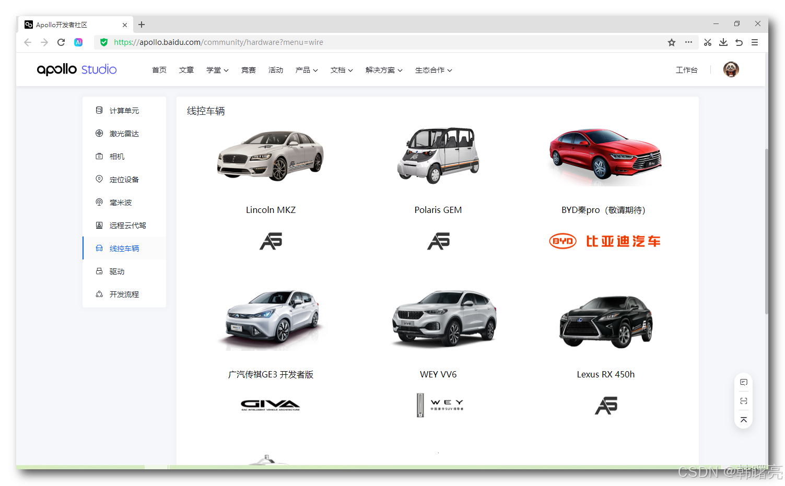Click the Polaris GEM vehicle image
The height and width of the screenshot is (486, 785).
(x=438, y=156)
